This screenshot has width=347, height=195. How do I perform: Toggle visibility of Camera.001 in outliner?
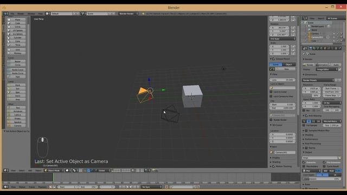334,37
